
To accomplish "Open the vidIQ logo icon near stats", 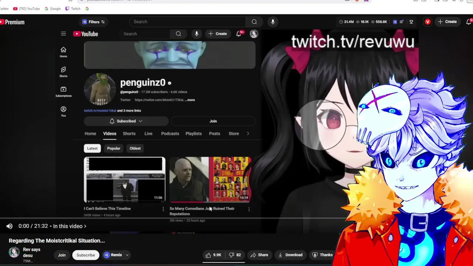I will (395, 22).
